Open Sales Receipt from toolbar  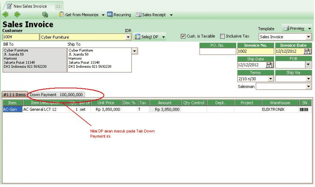(x=151, y=15)
